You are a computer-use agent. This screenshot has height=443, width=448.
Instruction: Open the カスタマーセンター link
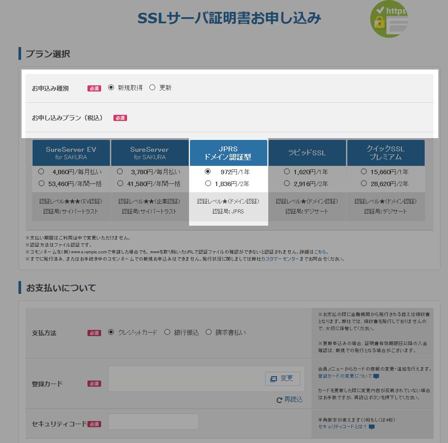click(280, 259)
